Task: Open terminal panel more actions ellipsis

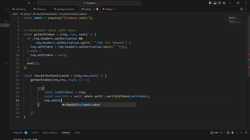Action: coord(237,133)
